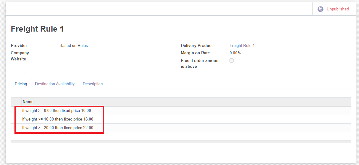Click the Website field label
Viewport: 359px width, 165px height.
coord(18,59)
